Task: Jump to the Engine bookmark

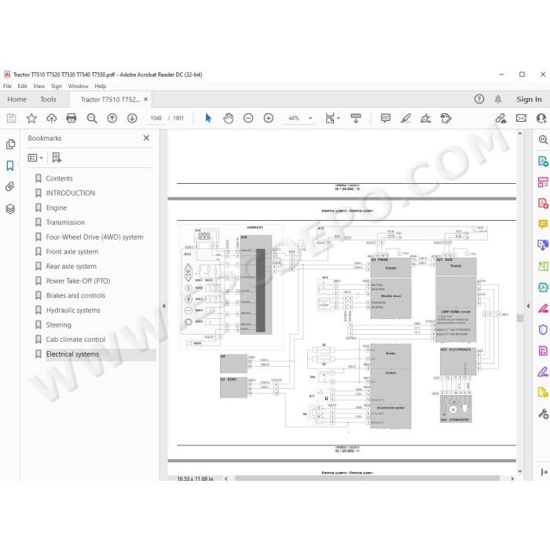Action: [56, 207]
